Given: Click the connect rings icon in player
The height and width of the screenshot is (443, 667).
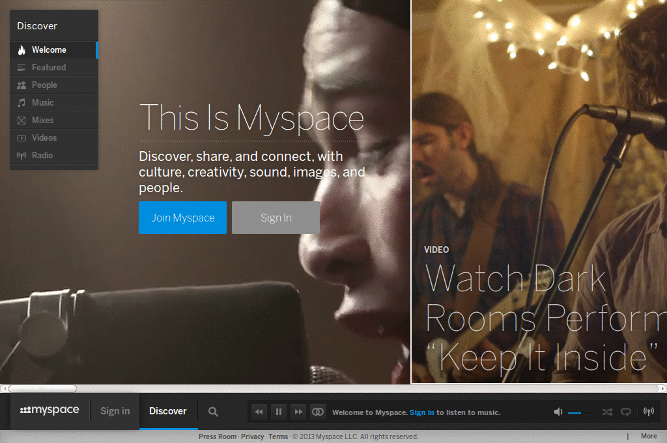Looking at the screenshot, I should point(318,412).
